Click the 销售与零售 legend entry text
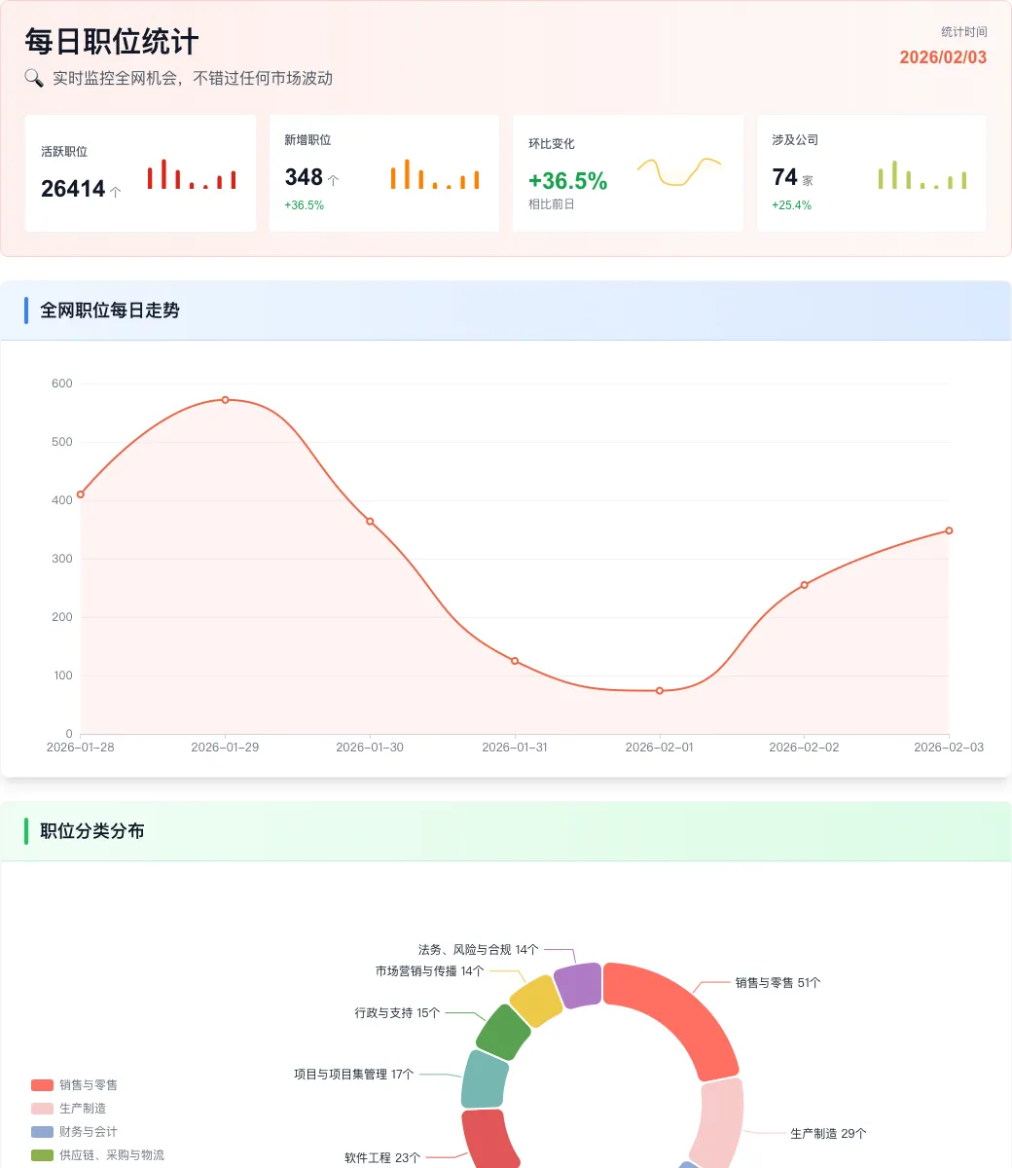This screenshot has height=1168, width=1012. pyautogui.click(x=89, y=1085)
